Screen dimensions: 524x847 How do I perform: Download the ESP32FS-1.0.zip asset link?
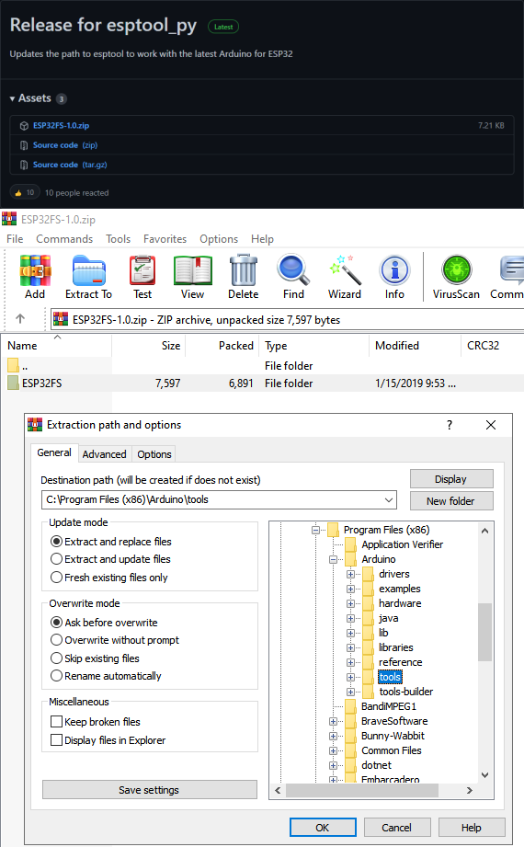61,125
